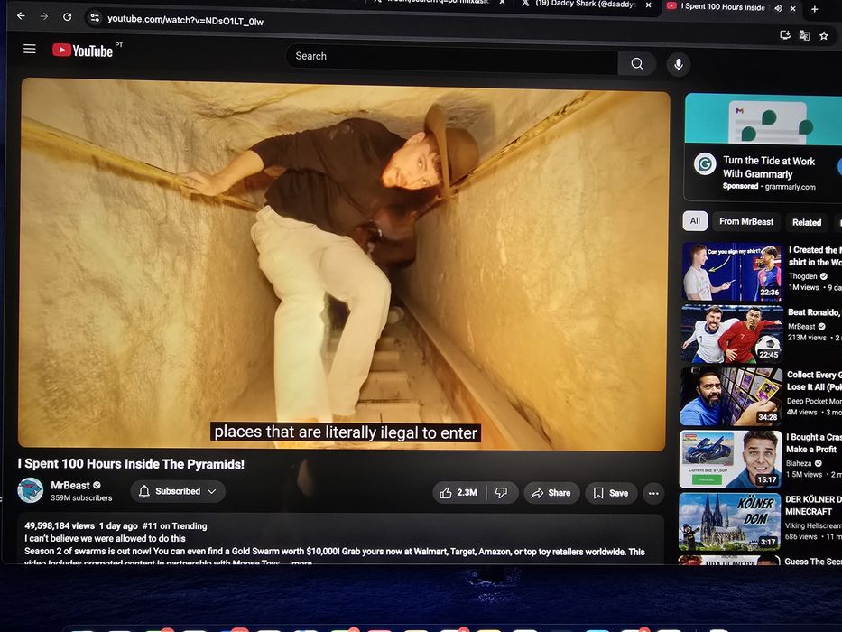Click grammarly.com sponsored link text
Image resolution: width=842 pixels, height=632 pixels.
pyautogui.click(x=790, y=187)
